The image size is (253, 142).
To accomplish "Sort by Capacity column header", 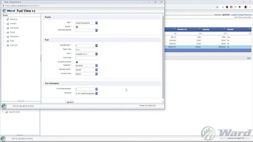I will [x=206, y=30].
